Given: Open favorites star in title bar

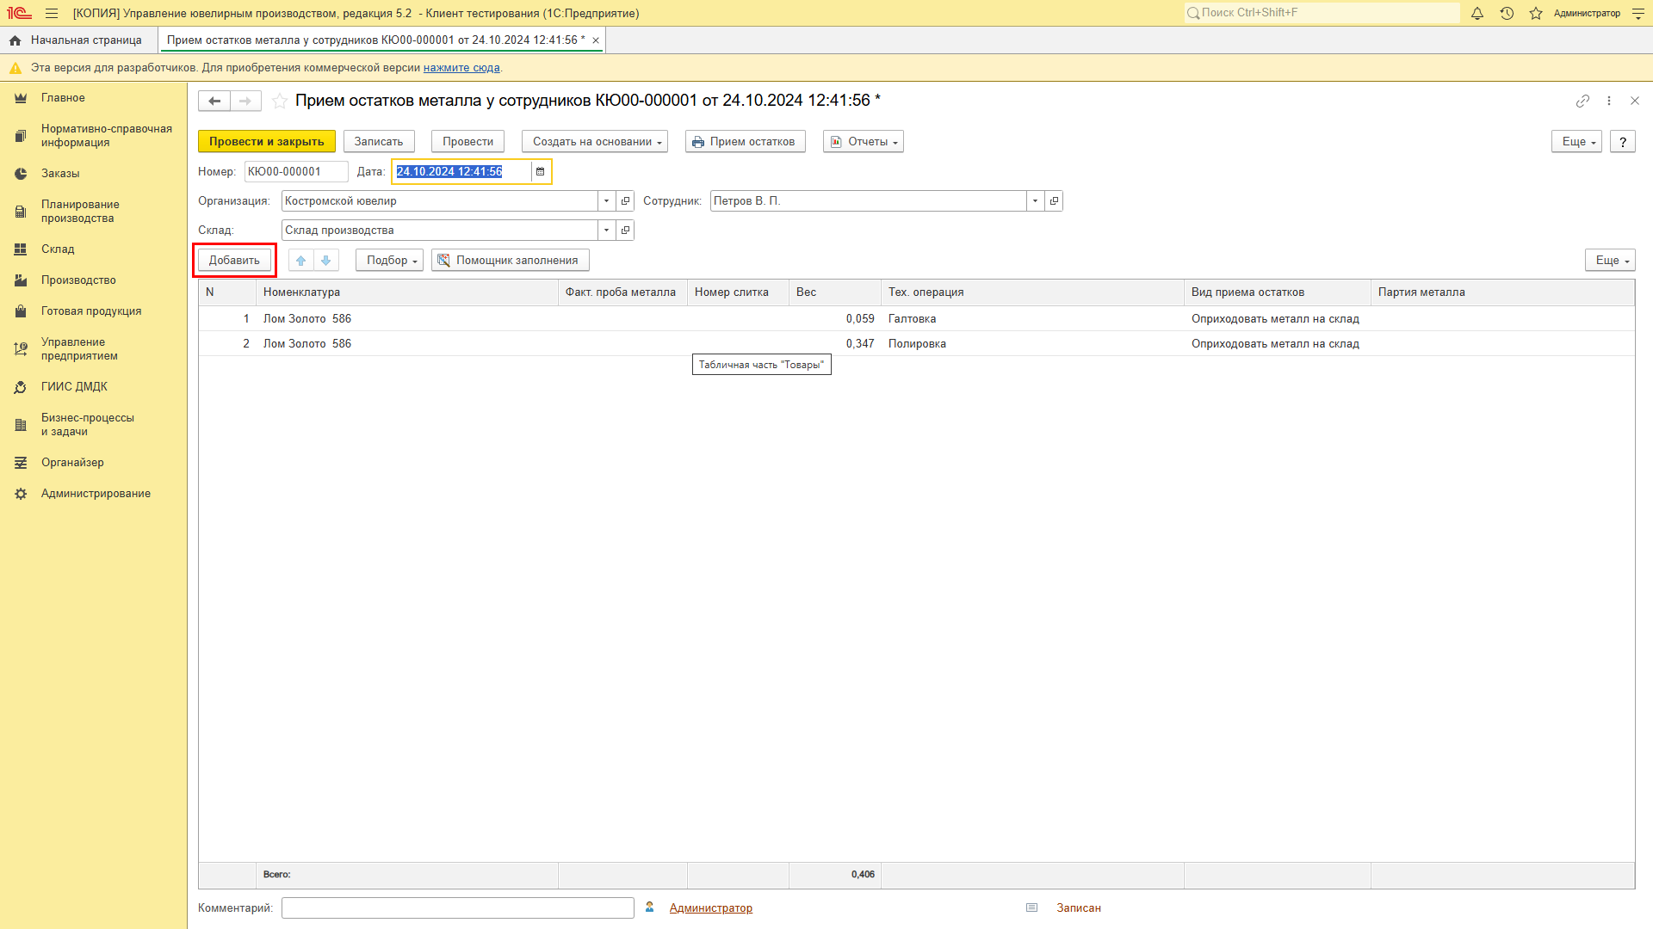Looking at the screenshot, I should (x=1536, y=13).
